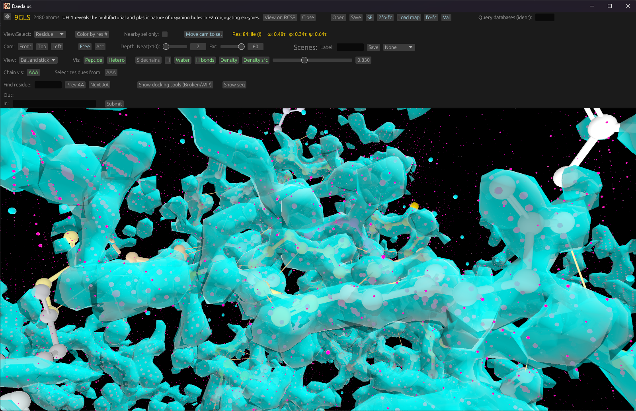The width and height of the screenshot is (636, 411).
Task: Click the Daedalus app icon in title bar
Action: (x=6, y=6)
